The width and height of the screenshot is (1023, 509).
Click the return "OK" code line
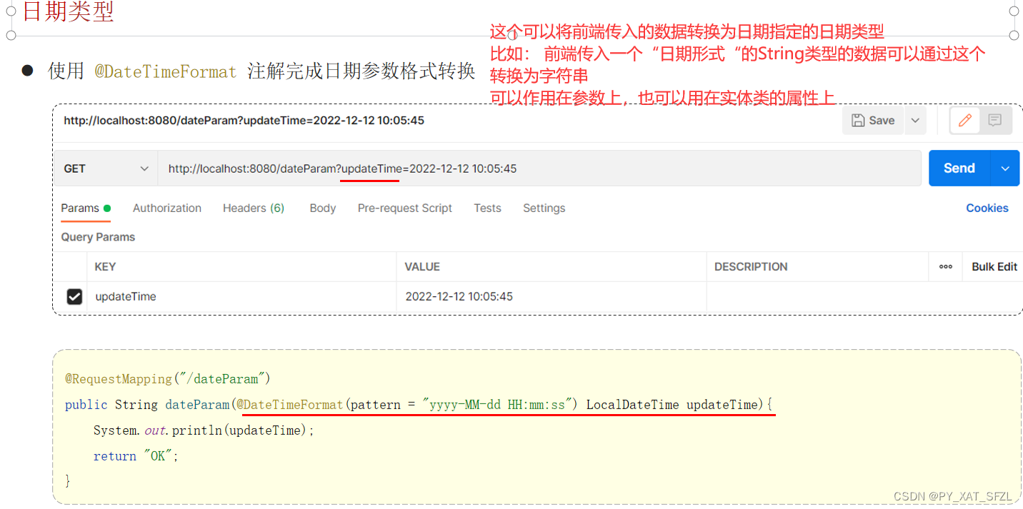coord(136,456)
